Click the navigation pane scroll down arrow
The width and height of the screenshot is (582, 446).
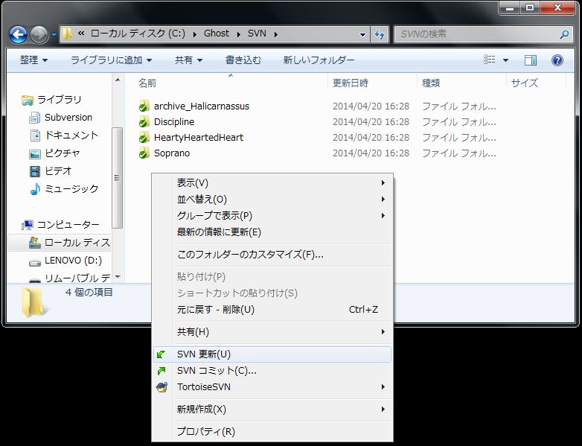click(118, 276)
